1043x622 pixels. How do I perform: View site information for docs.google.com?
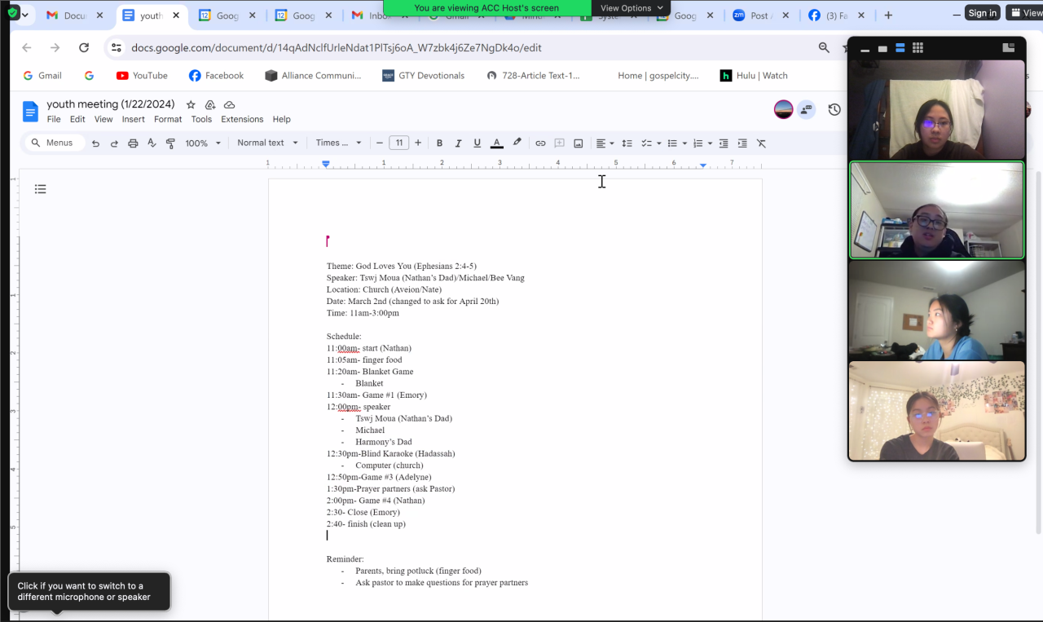tap(117, 48)
